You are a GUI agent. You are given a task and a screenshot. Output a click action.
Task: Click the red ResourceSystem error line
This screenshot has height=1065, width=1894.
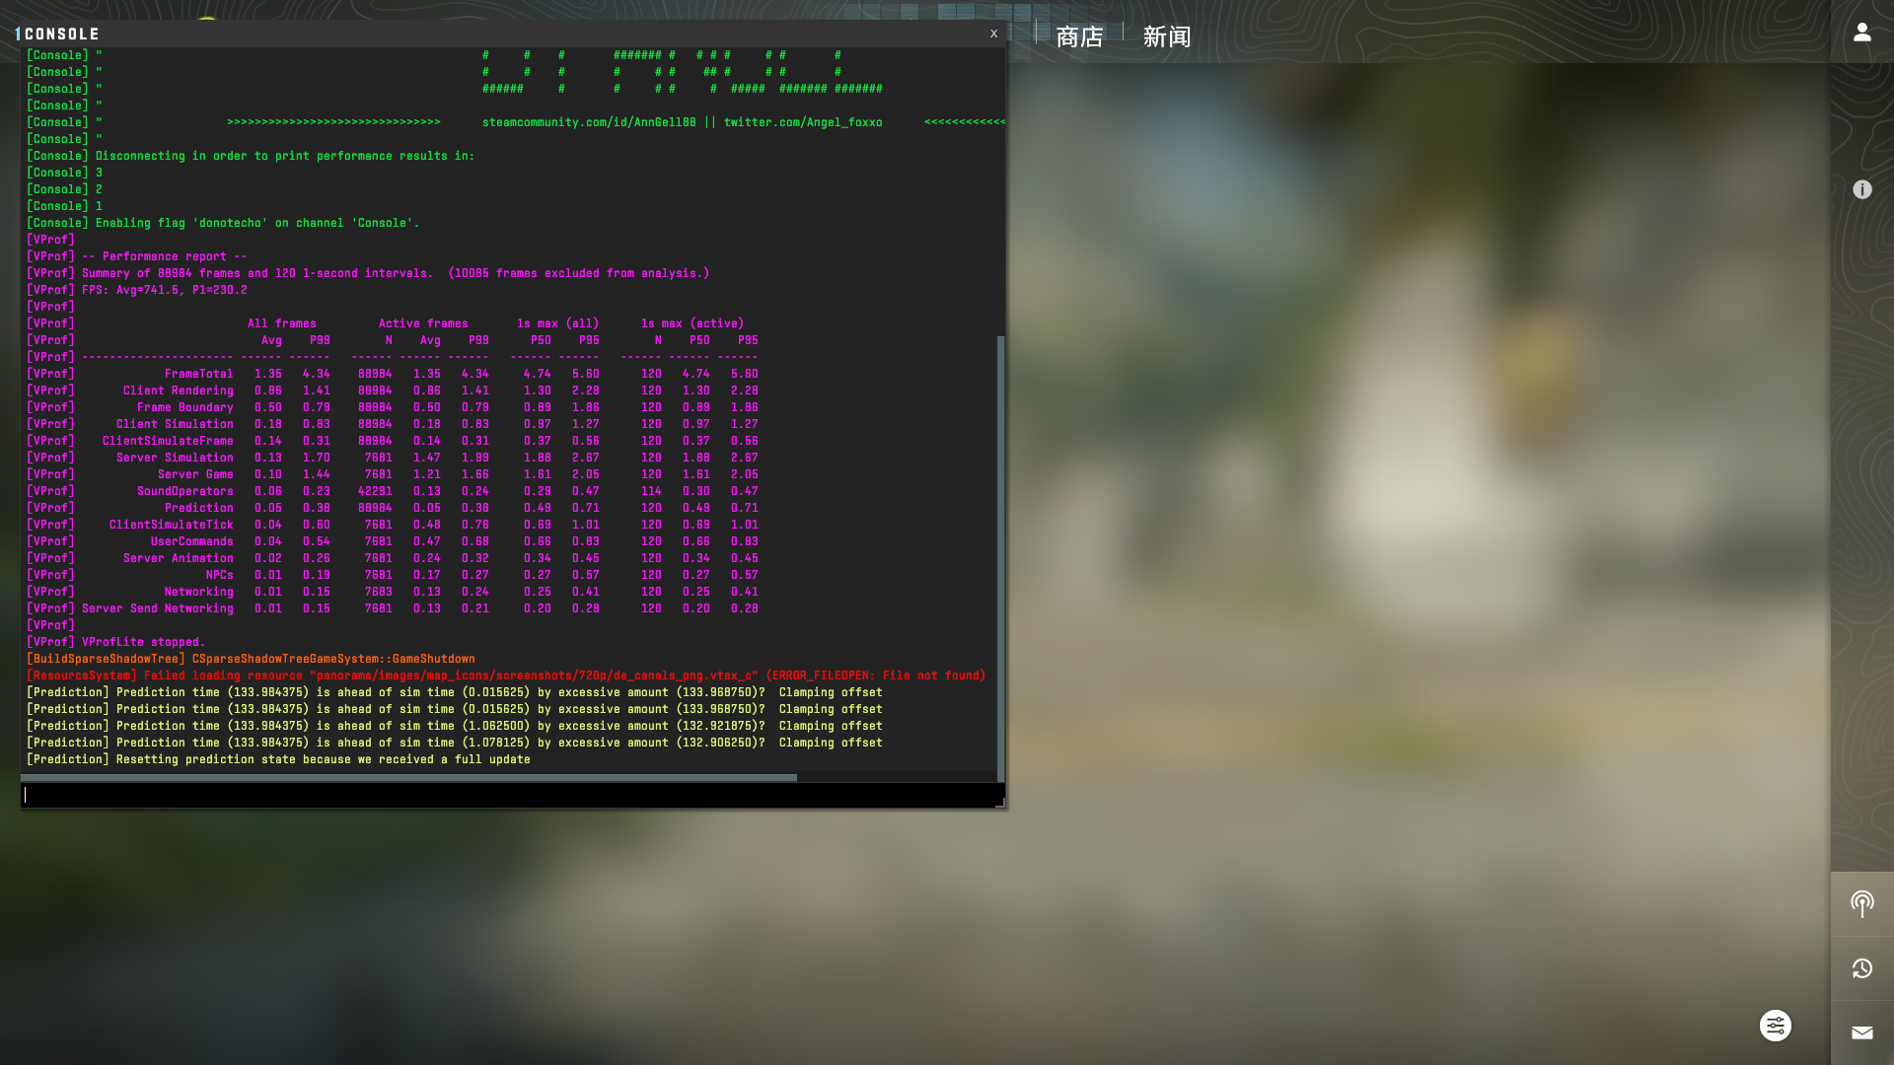point(505,675)
